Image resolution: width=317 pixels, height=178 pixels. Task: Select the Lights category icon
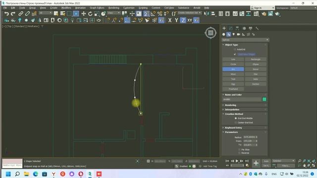pos(233,34)
